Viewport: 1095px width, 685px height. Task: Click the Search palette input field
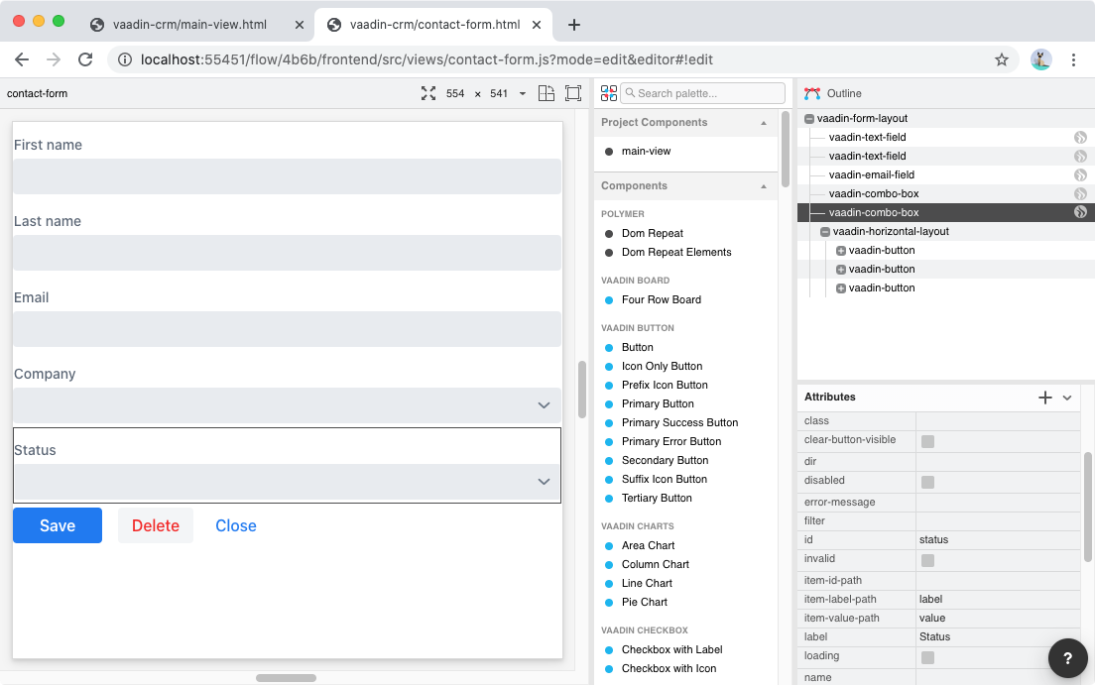[704, 92]
